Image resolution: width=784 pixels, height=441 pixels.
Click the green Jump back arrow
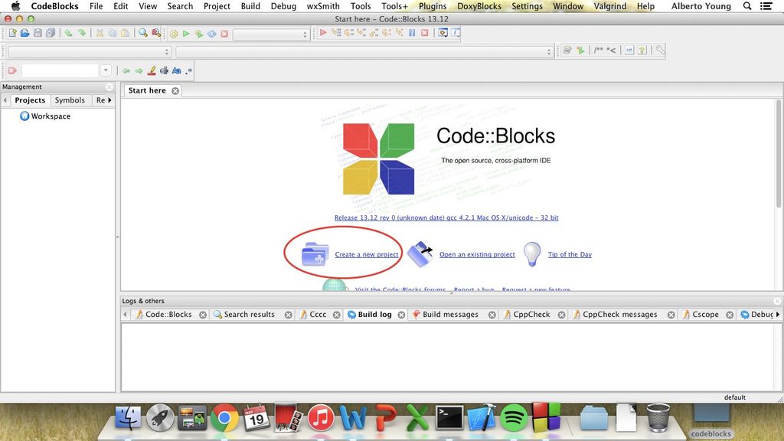(126, 71)
